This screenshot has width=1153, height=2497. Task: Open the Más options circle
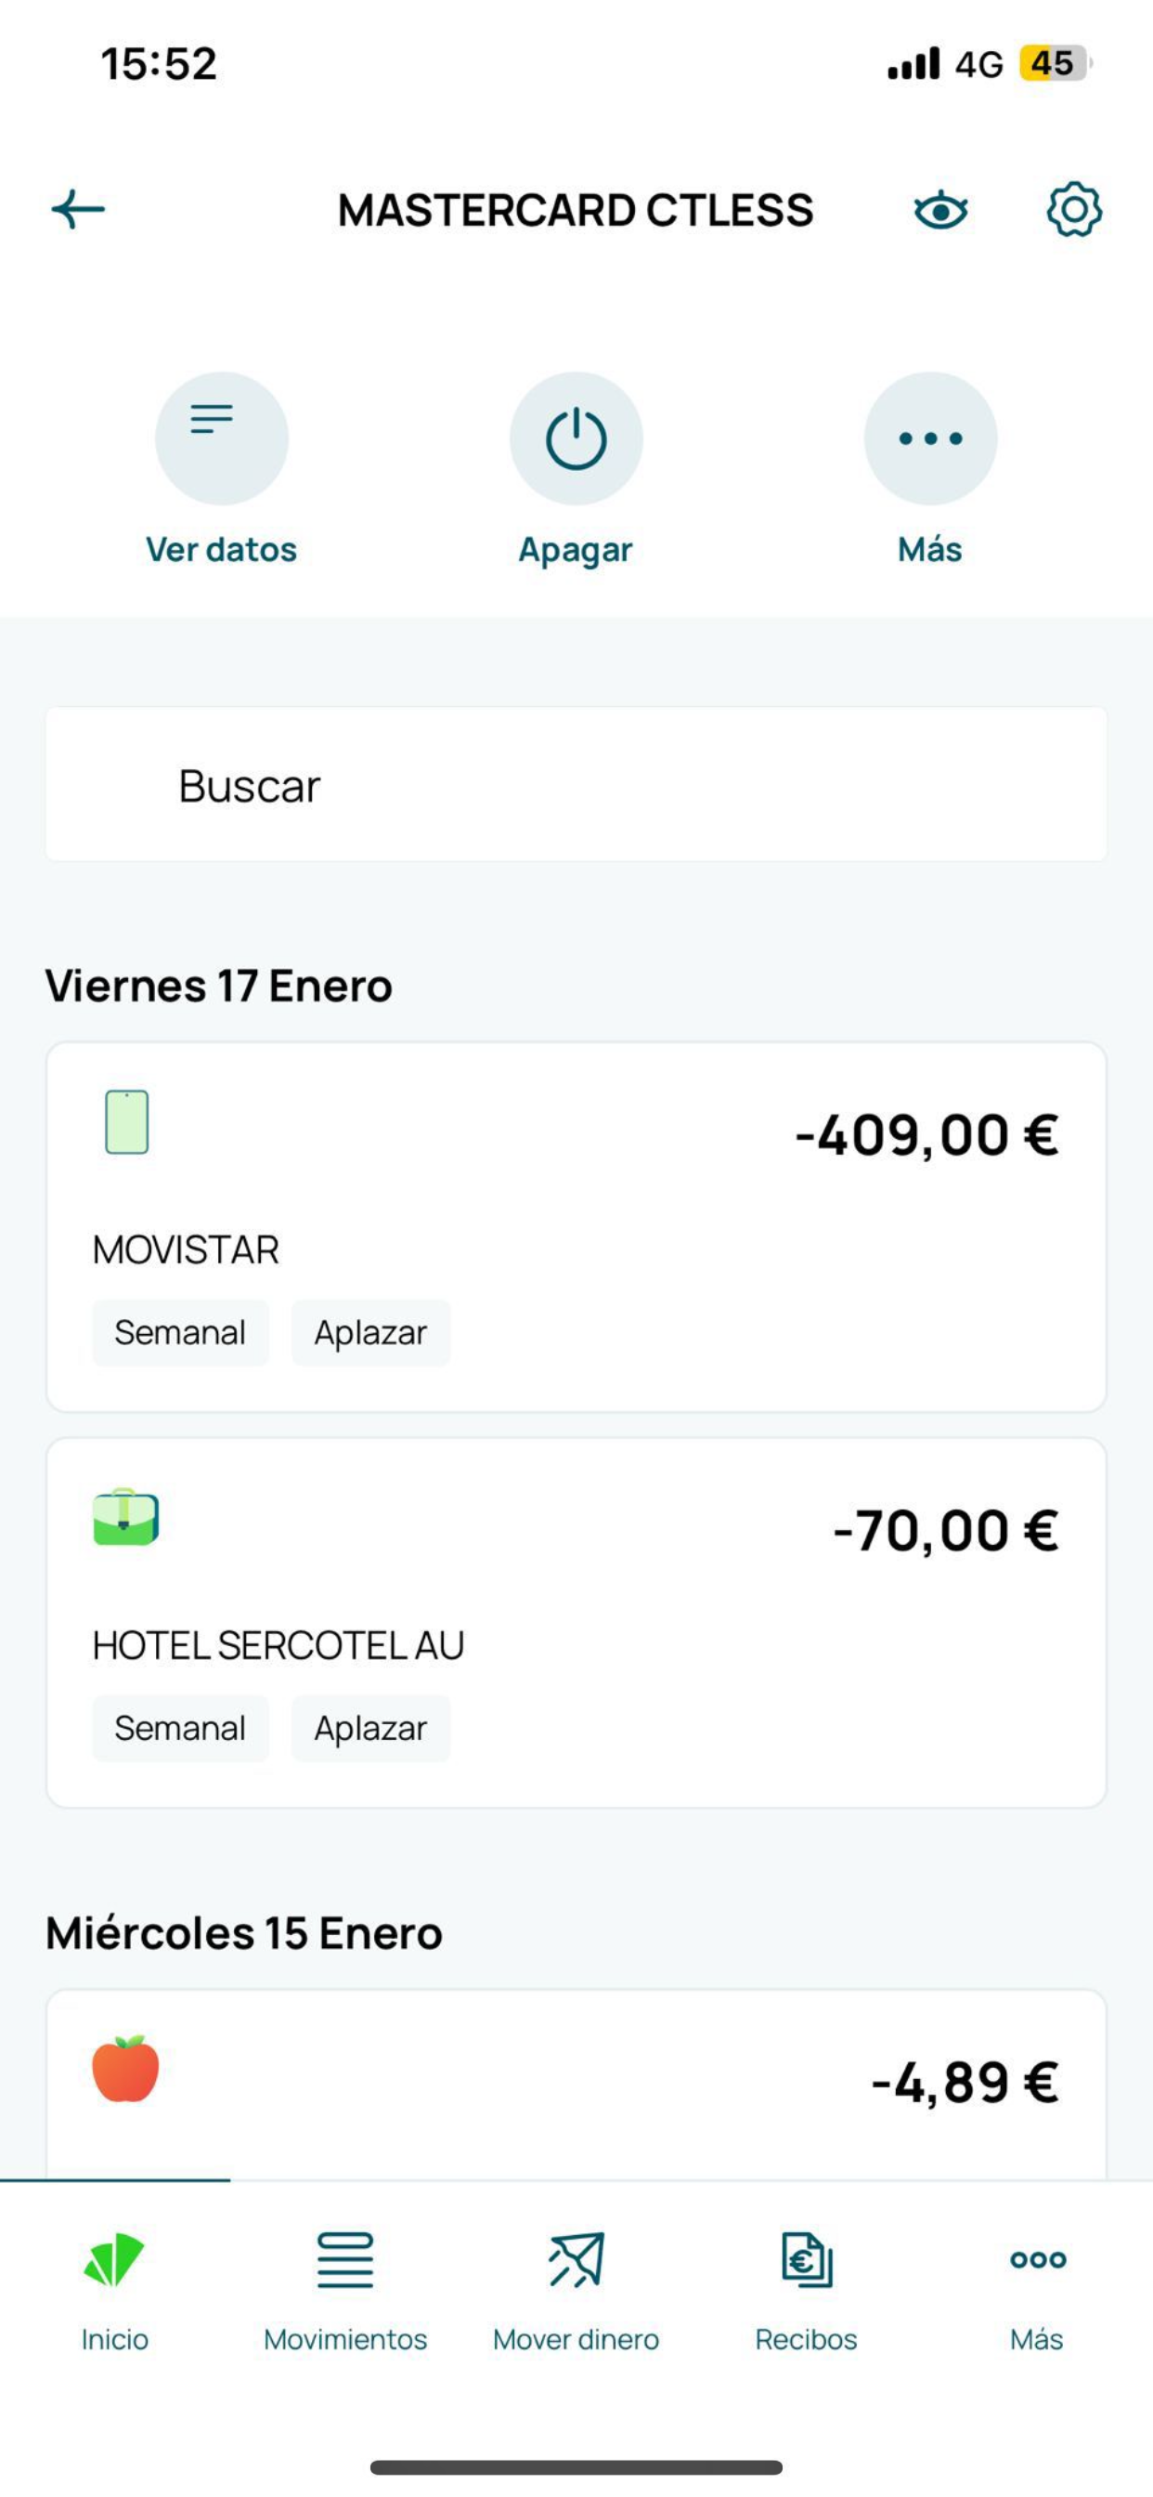pos(930,438)
